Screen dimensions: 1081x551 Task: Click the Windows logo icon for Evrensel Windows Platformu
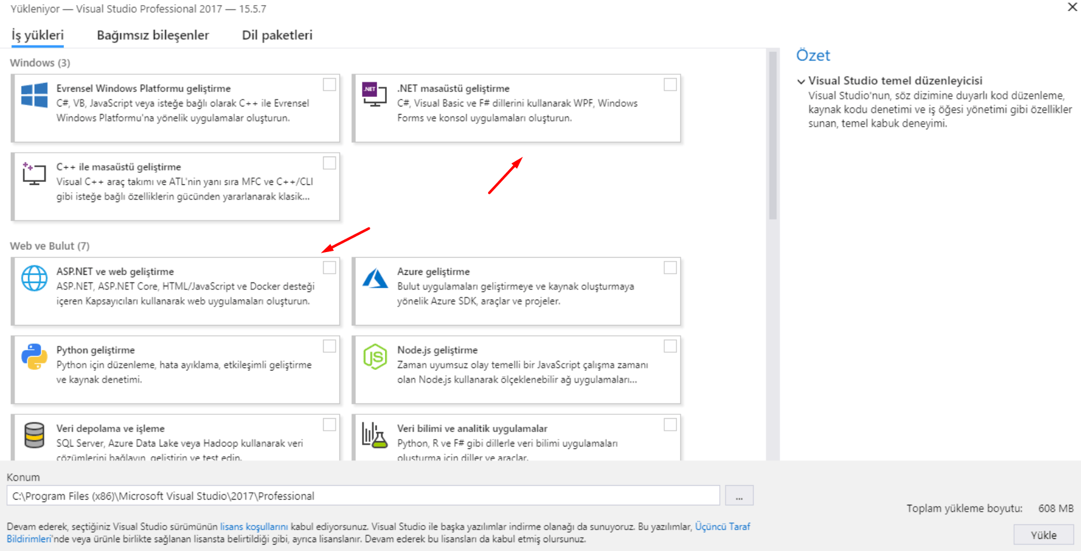pos(34,95)
